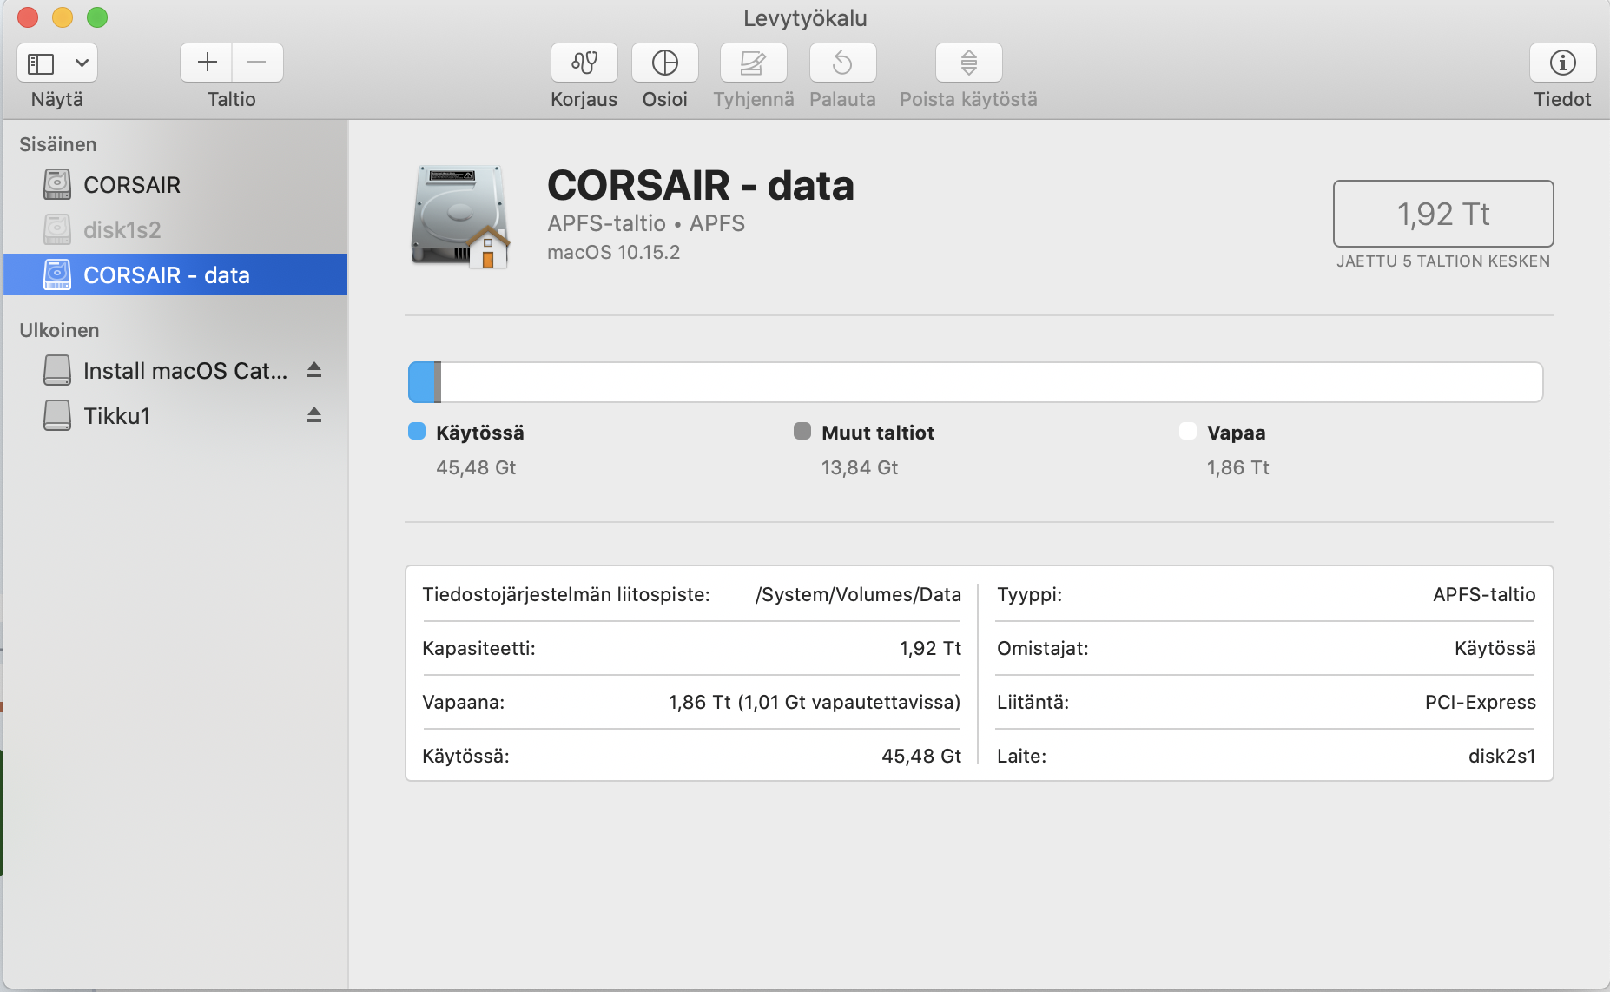
Task: Select the disk1s2 volume
Action: pos(175,230)
